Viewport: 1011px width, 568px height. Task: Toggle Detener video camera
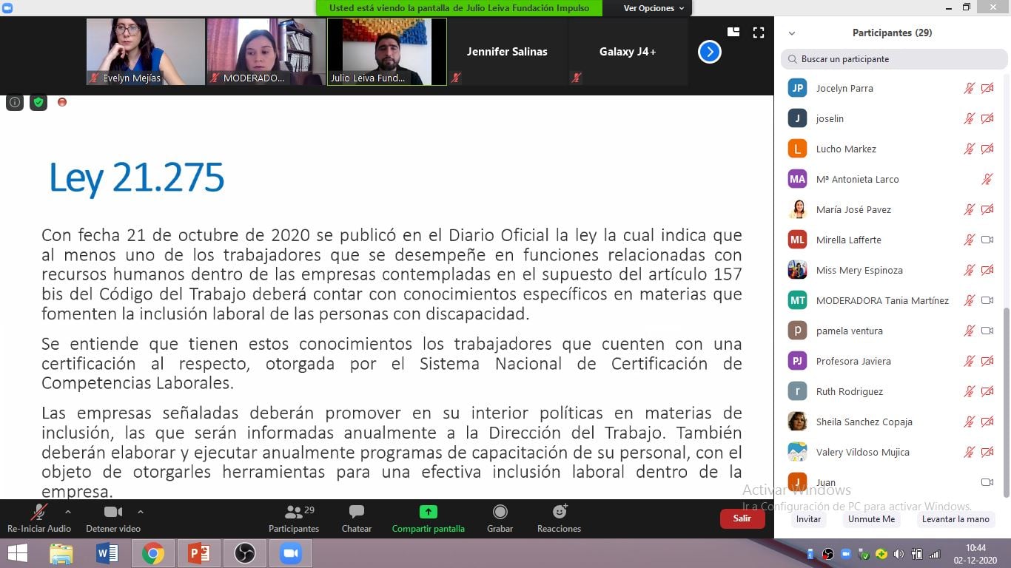click(x=112, y=513)
